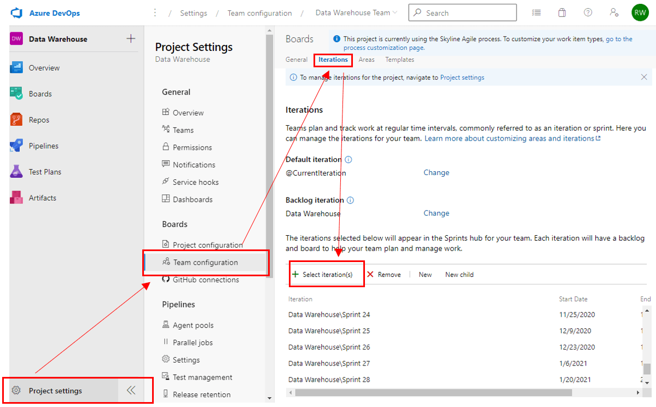Open the Data Warehouse Team dropdown

click(x=356, y=12)
